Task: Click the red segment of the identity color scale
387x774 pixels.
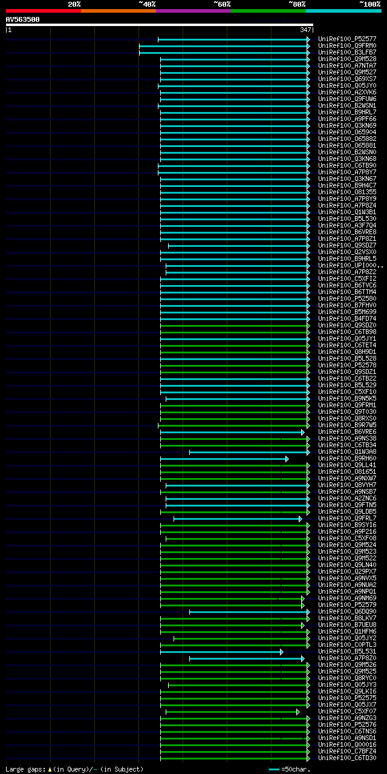Action: (x=44, y=11)
